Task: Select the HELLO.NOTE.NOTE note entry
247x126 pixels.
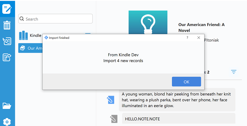Action: coord(178,118)
